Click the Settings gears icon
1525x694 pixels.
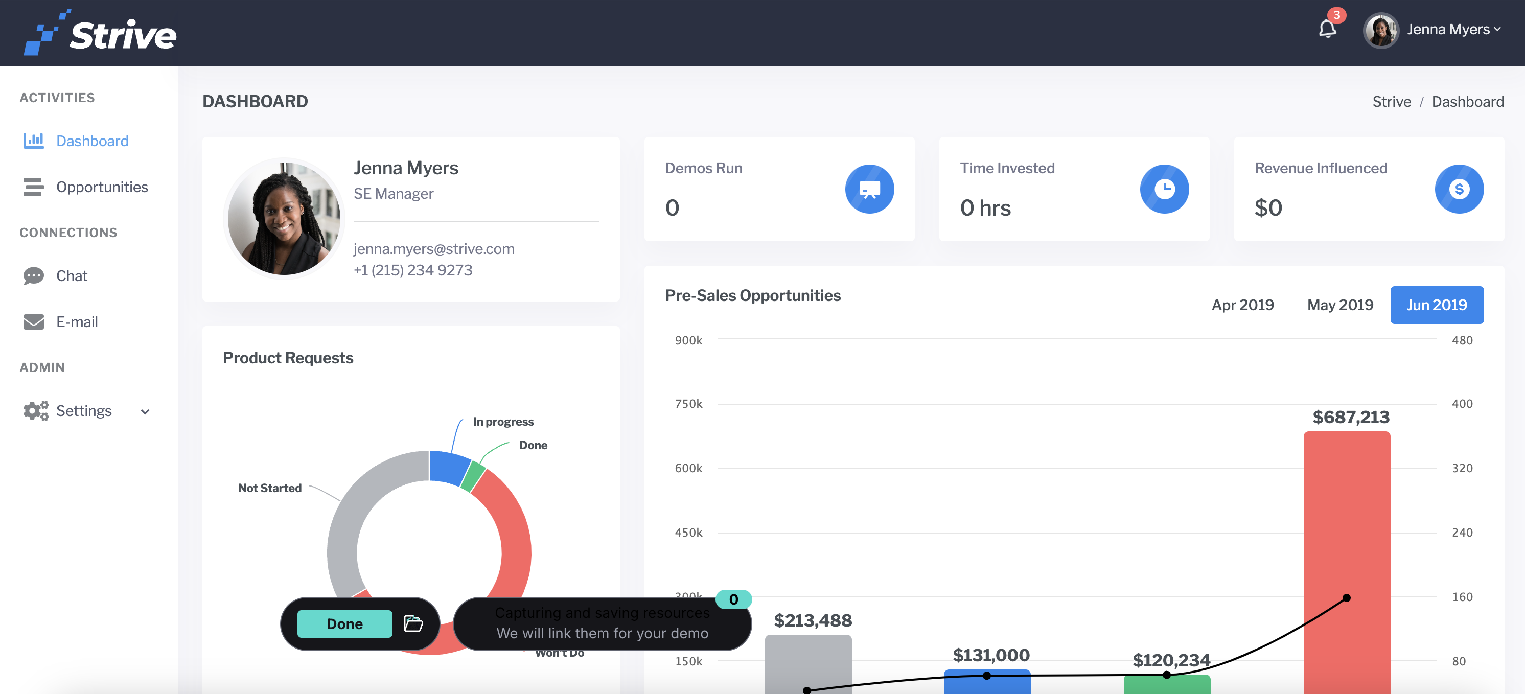point(36,411)
